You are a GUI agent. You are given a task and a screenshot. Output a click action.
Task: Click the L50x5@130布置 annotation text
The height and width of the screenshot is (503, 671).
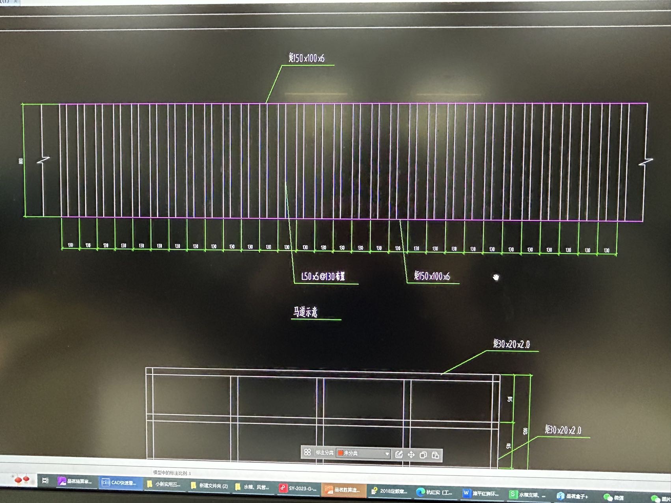click(x=323, y=276)
